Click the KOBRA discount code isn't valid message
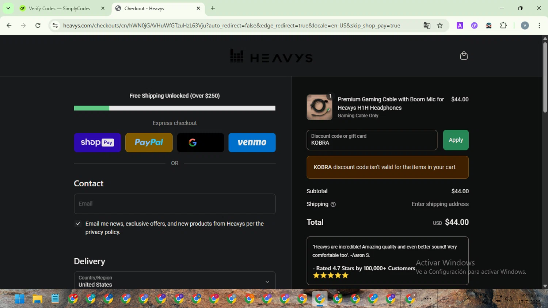The image size is (548, 308). [x=388, y=167]
